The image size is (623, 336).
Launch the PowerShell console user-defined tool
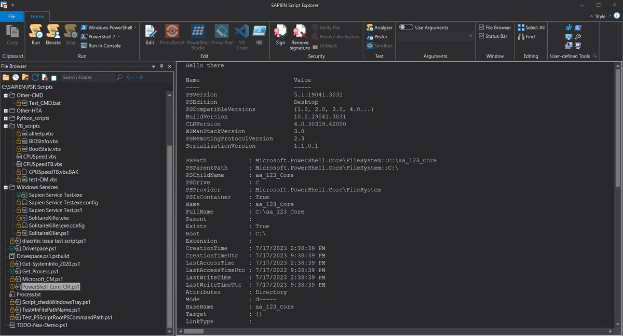(578, 27)
